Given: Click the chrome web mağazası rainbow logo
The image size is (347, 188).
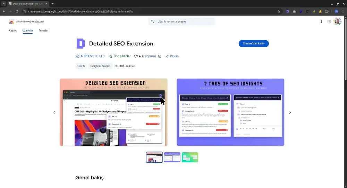Looking at the screenshot, I should (11, 22).
